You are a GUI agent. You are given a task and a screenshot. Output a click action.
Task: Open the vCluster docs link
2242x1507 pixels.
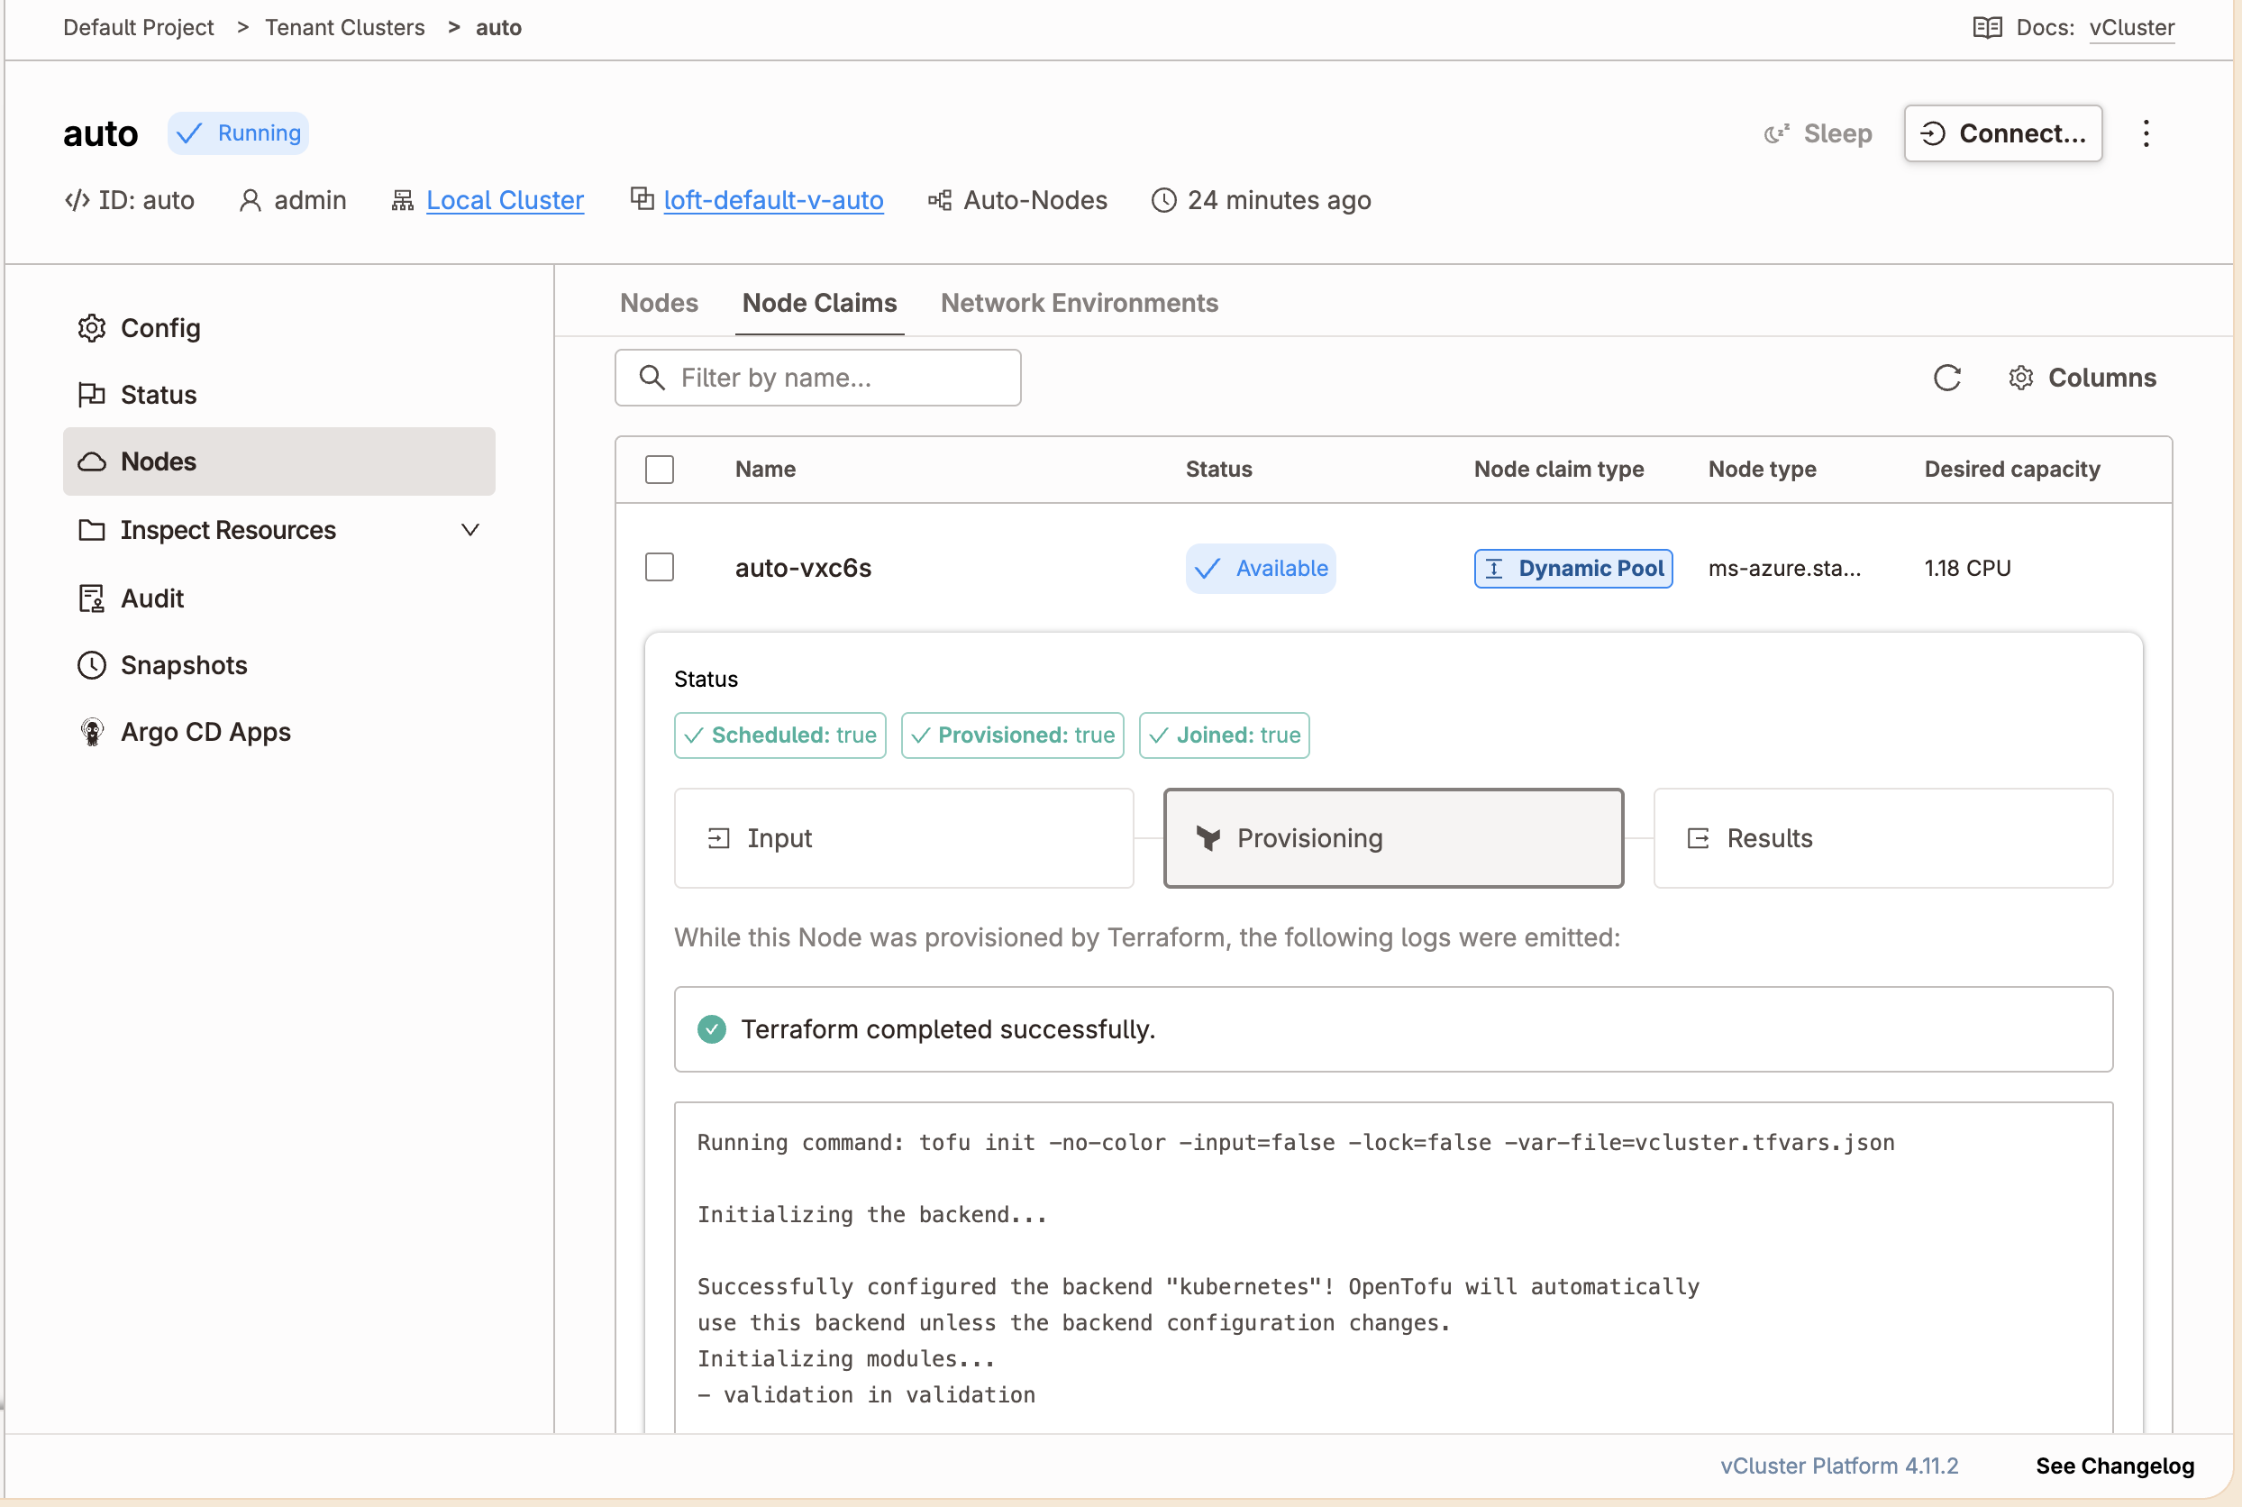2130,27
